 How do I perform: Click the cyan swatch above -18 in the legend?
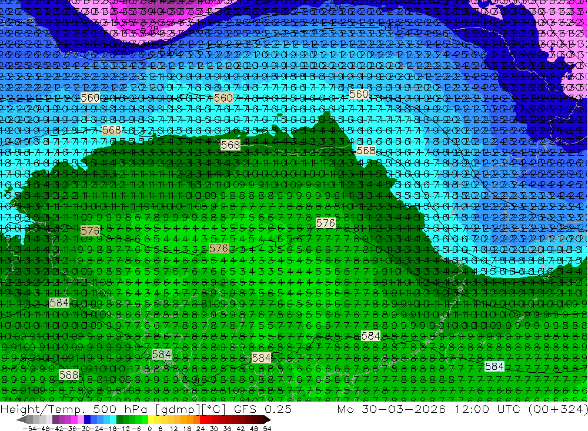click(x=113, y=420)
